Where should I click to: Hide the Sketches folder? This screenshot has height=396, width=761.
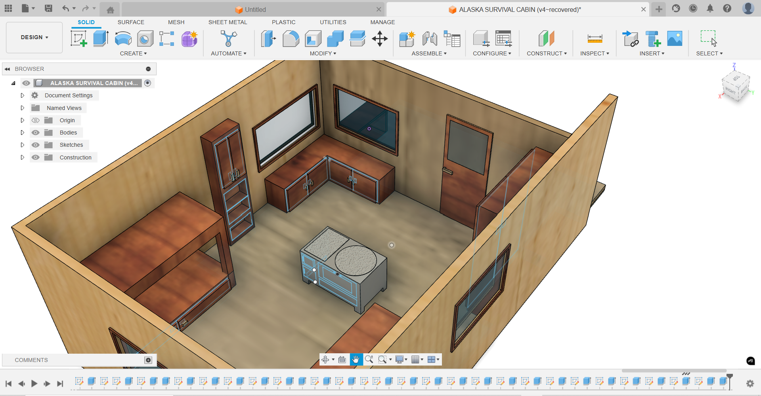[x=36, y=145]
